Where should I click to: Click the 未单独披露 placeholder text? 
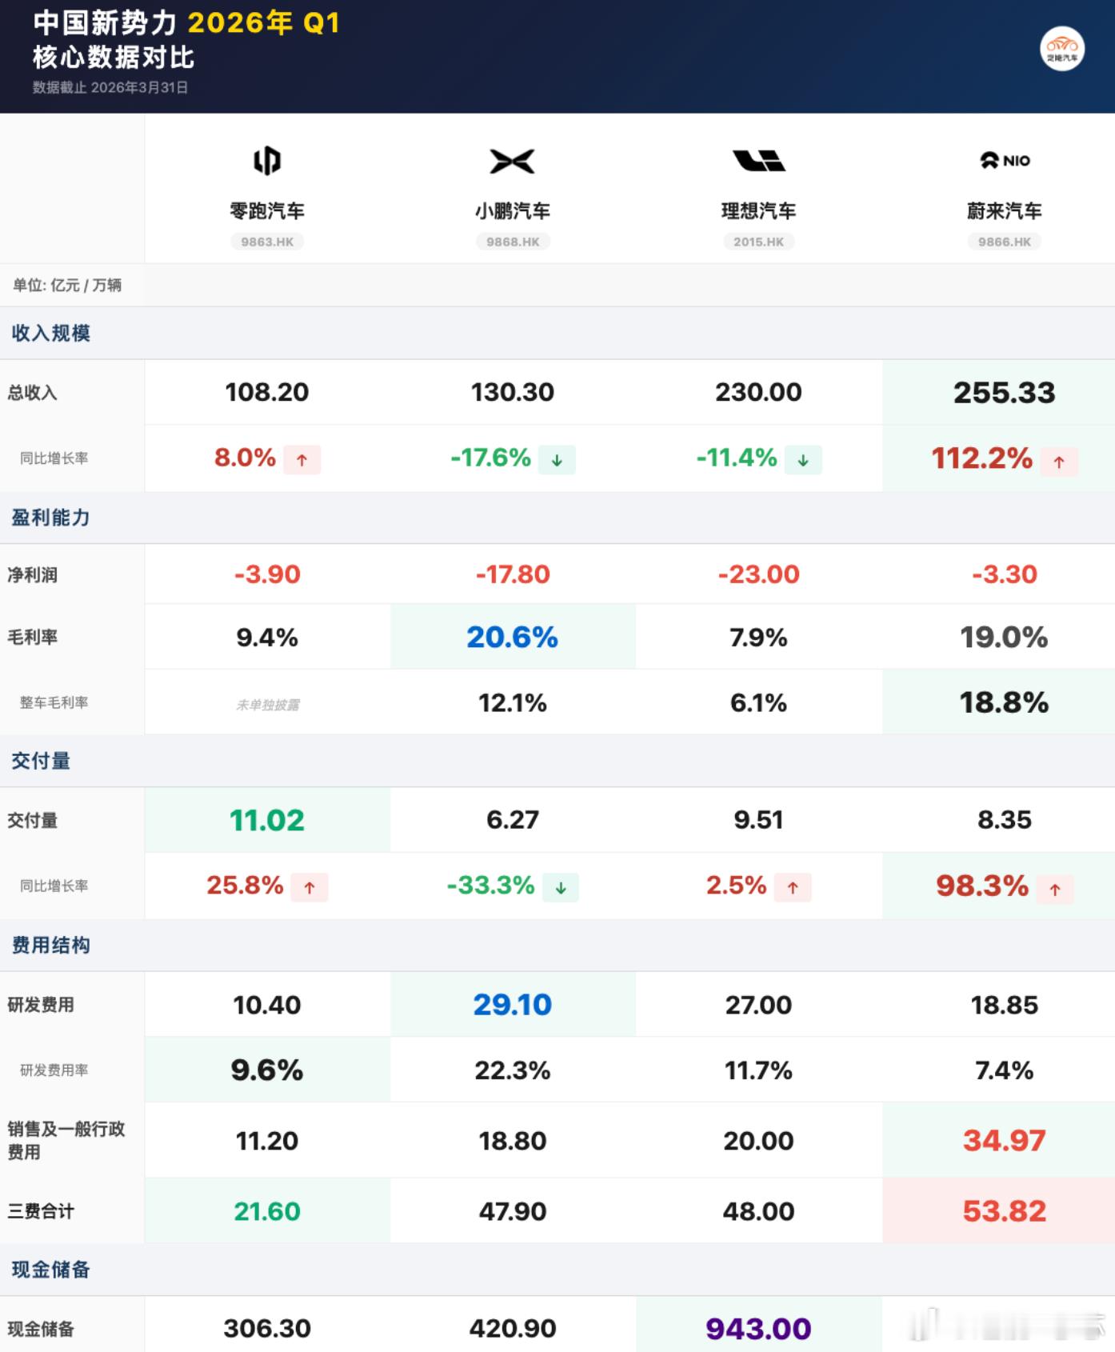click(x=268, y=705)
